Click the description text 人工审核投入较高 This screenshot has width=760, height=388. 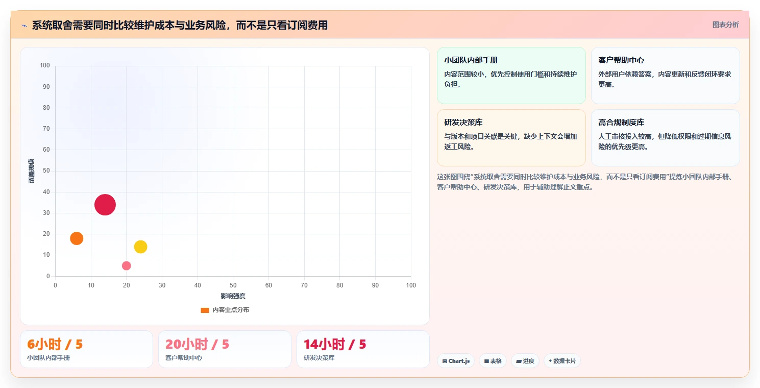665,141
